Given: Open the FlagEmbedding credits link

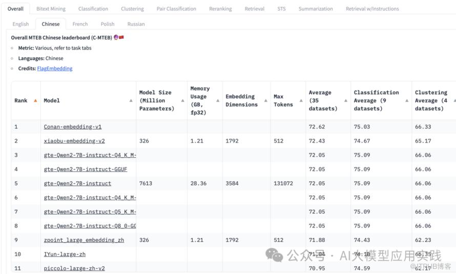Looking at the screenshot, I should 55,69.
